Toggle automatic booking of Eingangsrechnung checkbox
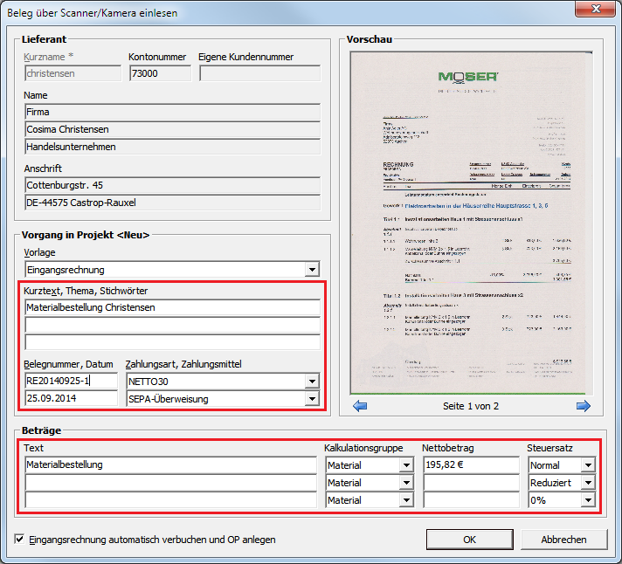The height and width of the screenshot is (564, 622). point(20,540)
